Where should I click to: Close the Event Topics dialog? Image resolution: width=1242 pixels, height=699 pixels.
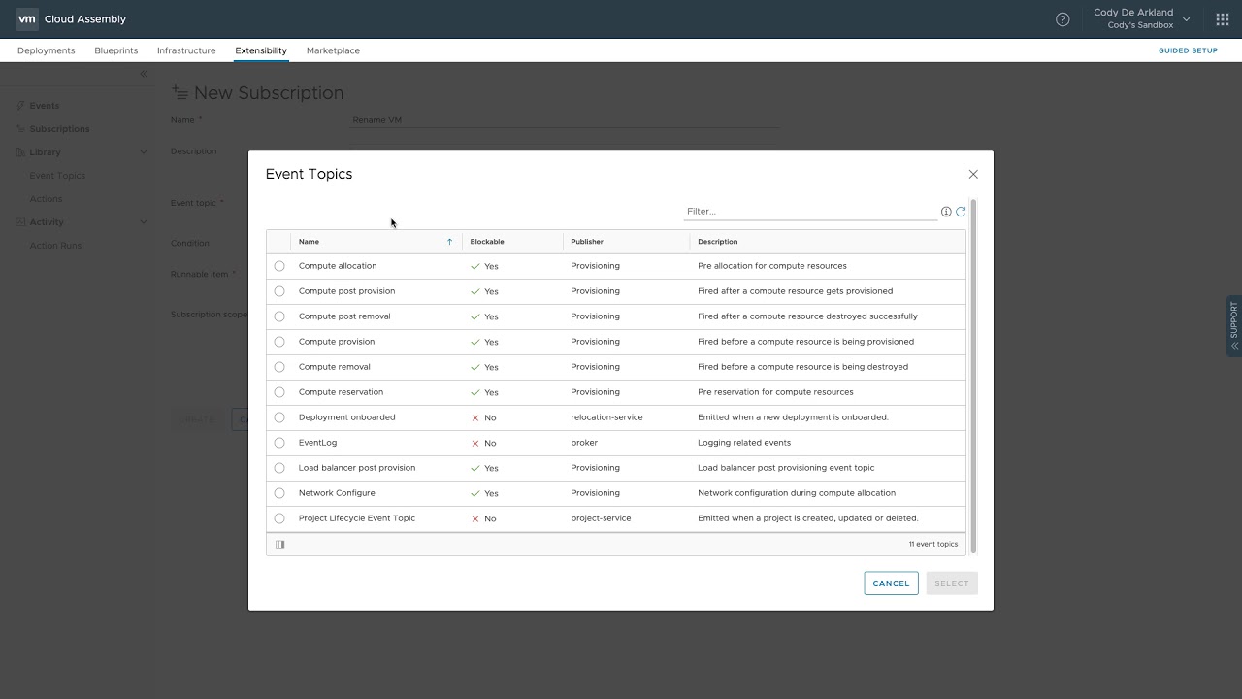pos(973,175)
